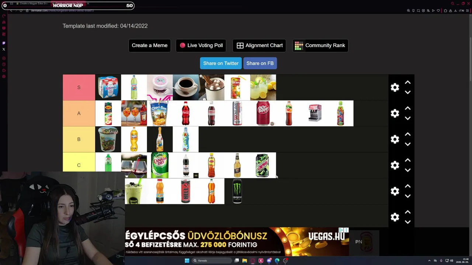Open the Alignment Chart

click(x=260, y=45)
